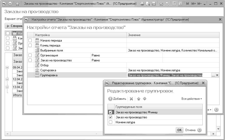Click add-to-favorites star icon near calculator
Image resolution: width=225 pixels, height=140 pixels.
(x=161, y=4)
